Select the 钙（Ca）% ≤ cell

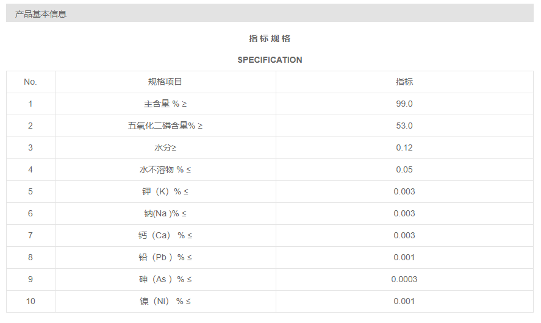tap(165, 235)
